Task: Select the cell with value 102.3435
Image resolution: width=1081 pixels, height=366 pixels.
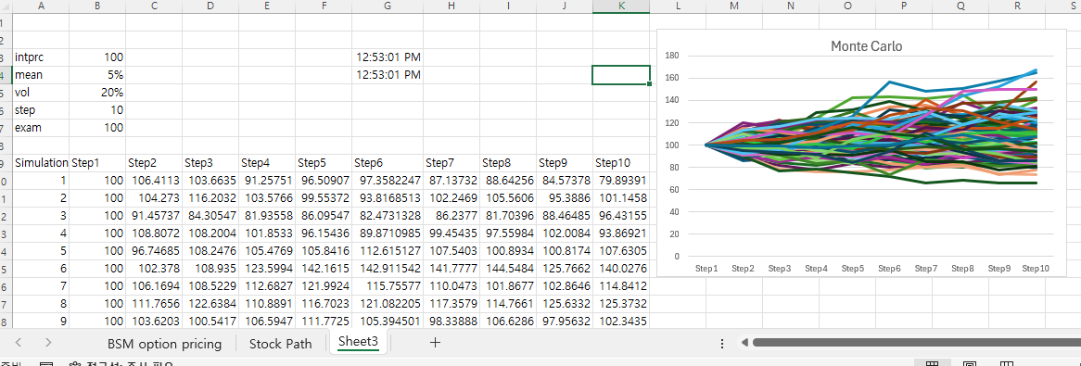Action: 620,322
